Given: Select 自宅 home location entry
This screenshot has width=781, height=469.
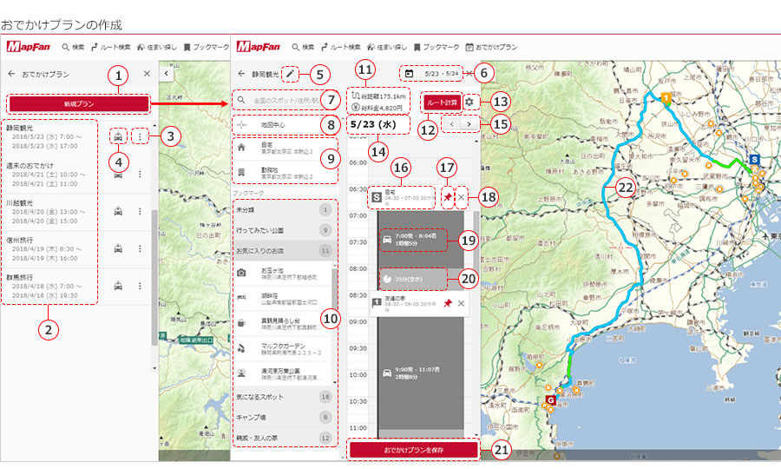Looking at the screenshot, I should click(285, 148).
